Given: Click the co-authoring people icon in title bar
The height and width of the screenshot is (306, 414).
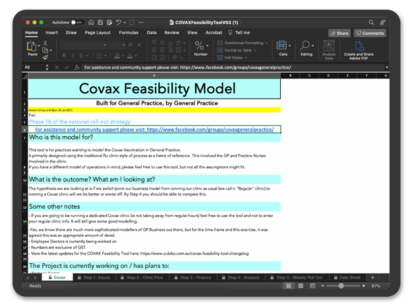Looking at the screenshot, I should [x=382, y=22].
